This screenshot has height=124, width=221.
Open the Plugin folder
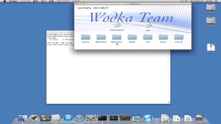pos(132,37)
